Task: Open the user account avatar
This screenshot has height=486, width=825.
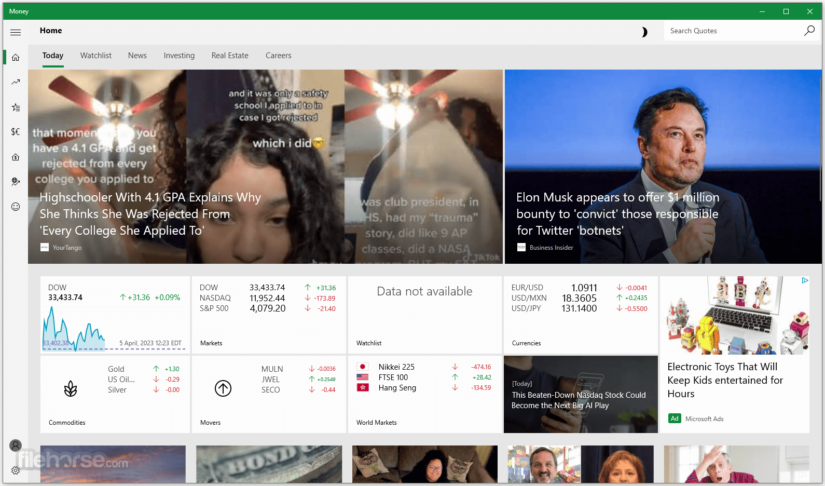Action: pos(16,446)
